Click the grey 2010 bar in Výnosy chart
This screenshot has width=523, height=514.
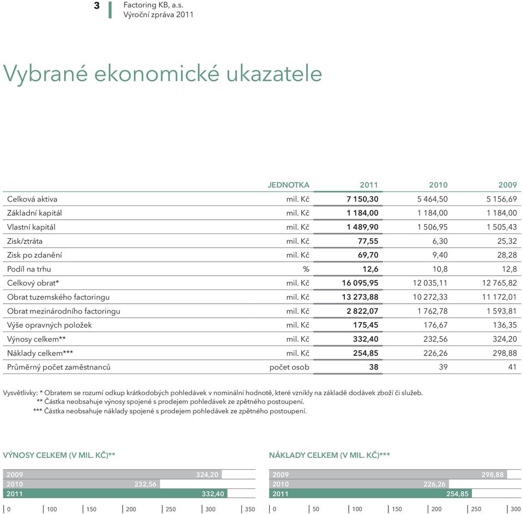coord(82,484)
